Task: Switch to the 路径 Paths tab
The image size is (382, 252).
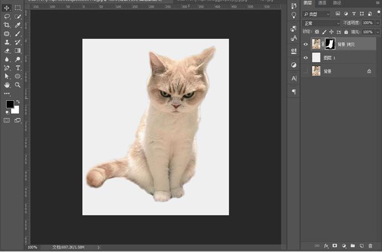Action: pyautogui.click(x=337, y=3)
